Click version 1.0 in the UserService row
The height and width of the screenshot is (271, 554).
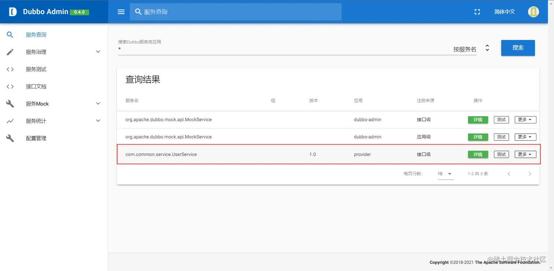tap(313, 154)
